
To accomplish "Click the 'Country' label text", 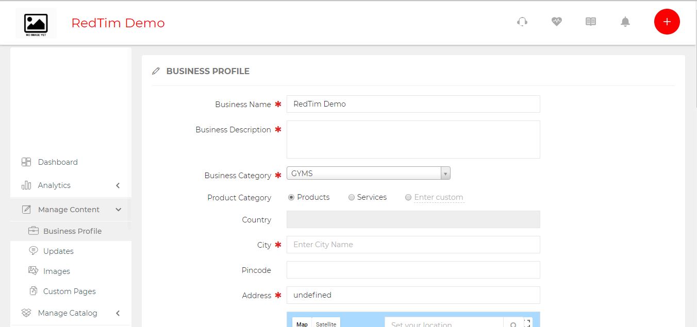I will 257,220.
